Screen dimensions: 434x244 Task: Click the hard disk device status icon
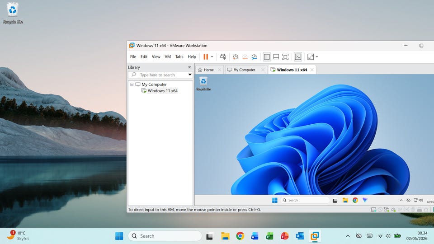(x=373, y=209)
